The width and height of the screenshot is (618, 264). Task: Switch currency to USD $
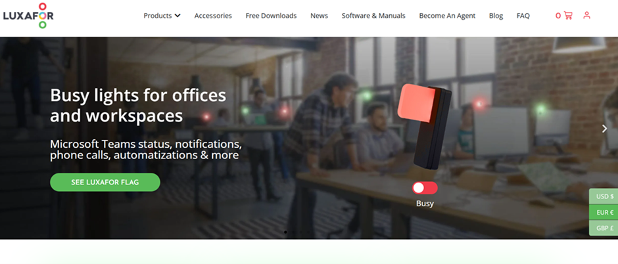[x=604, y=196]
